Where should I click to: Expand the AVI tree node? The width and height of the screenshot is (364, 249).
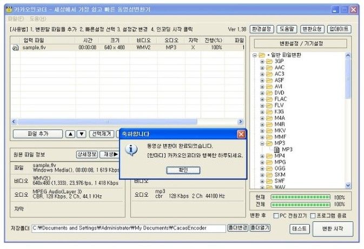262,87
